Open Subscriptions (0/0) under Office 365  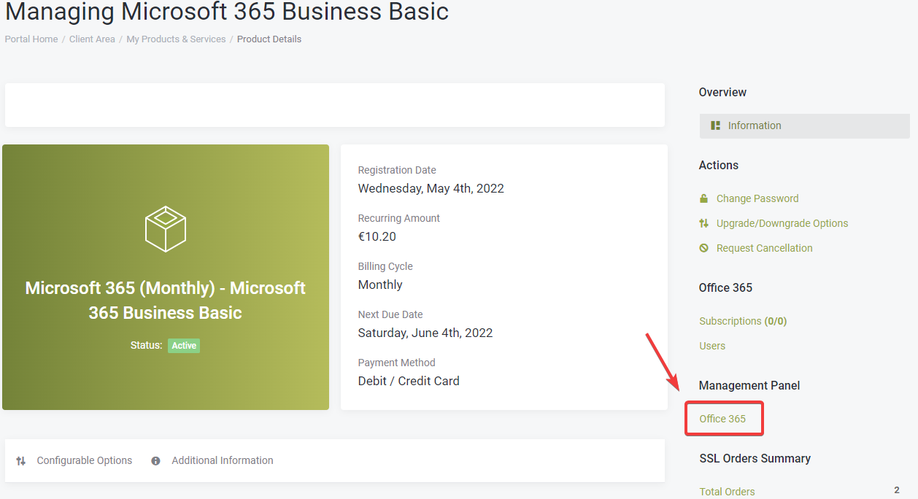[x=743, y=321]
